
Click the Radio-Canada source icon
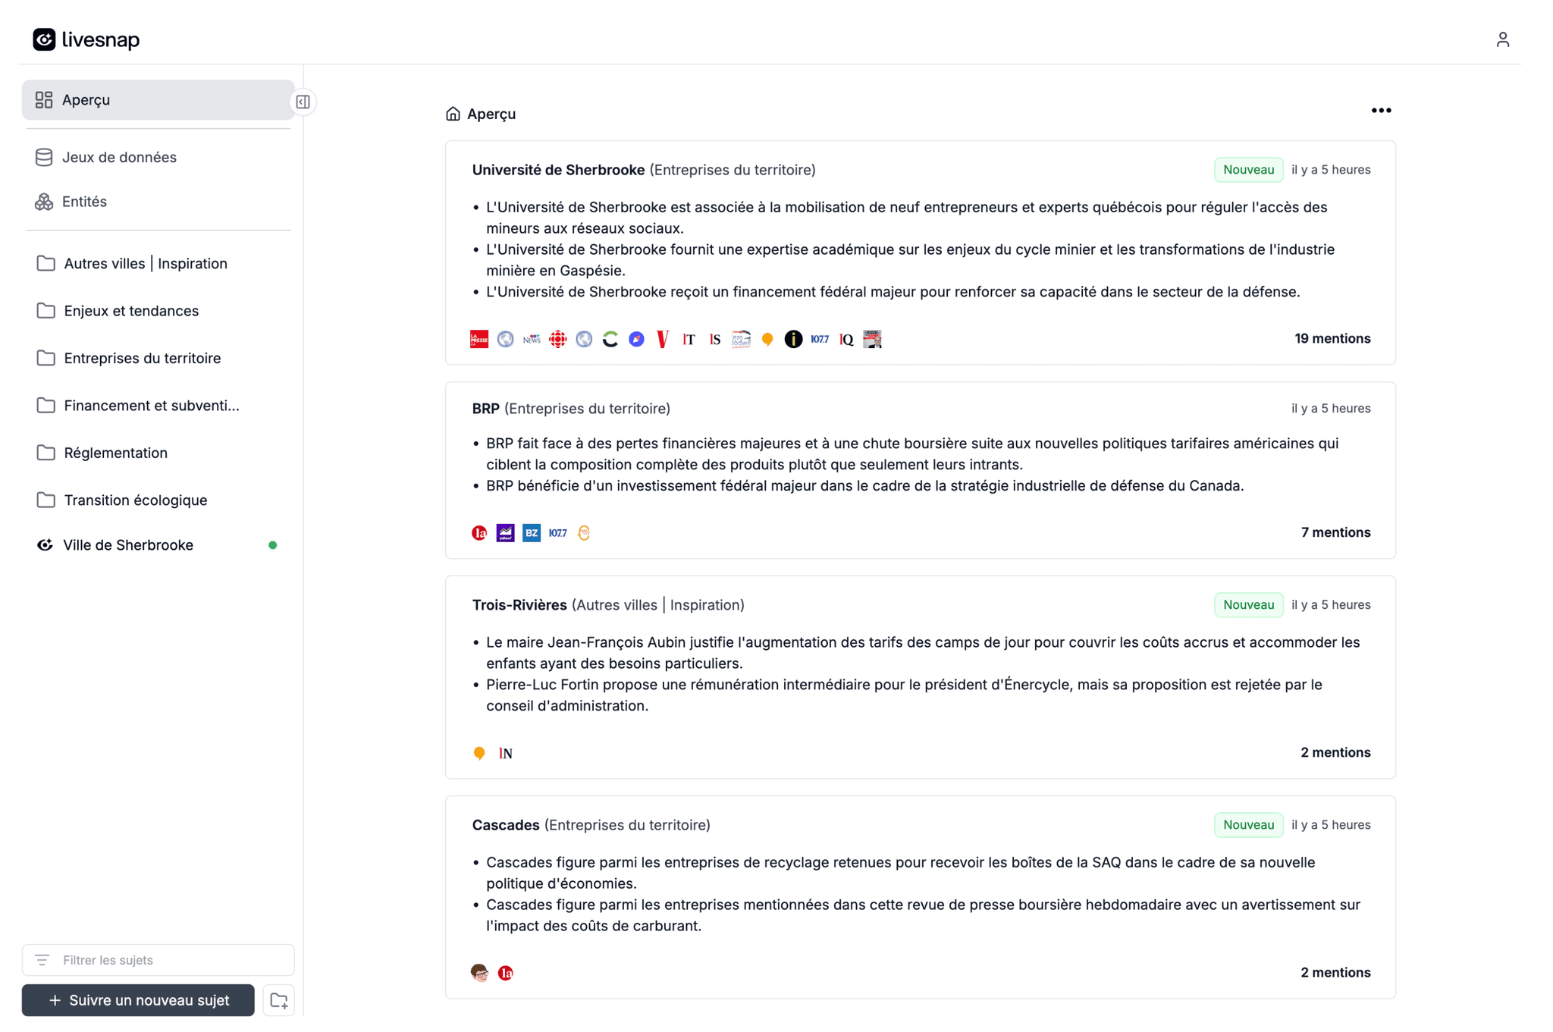558,339
